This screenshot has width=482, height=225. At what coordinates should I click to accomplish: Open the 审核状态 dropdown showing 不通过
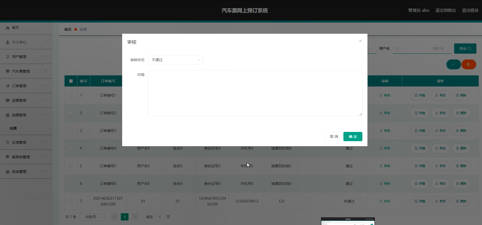point(175,60)
